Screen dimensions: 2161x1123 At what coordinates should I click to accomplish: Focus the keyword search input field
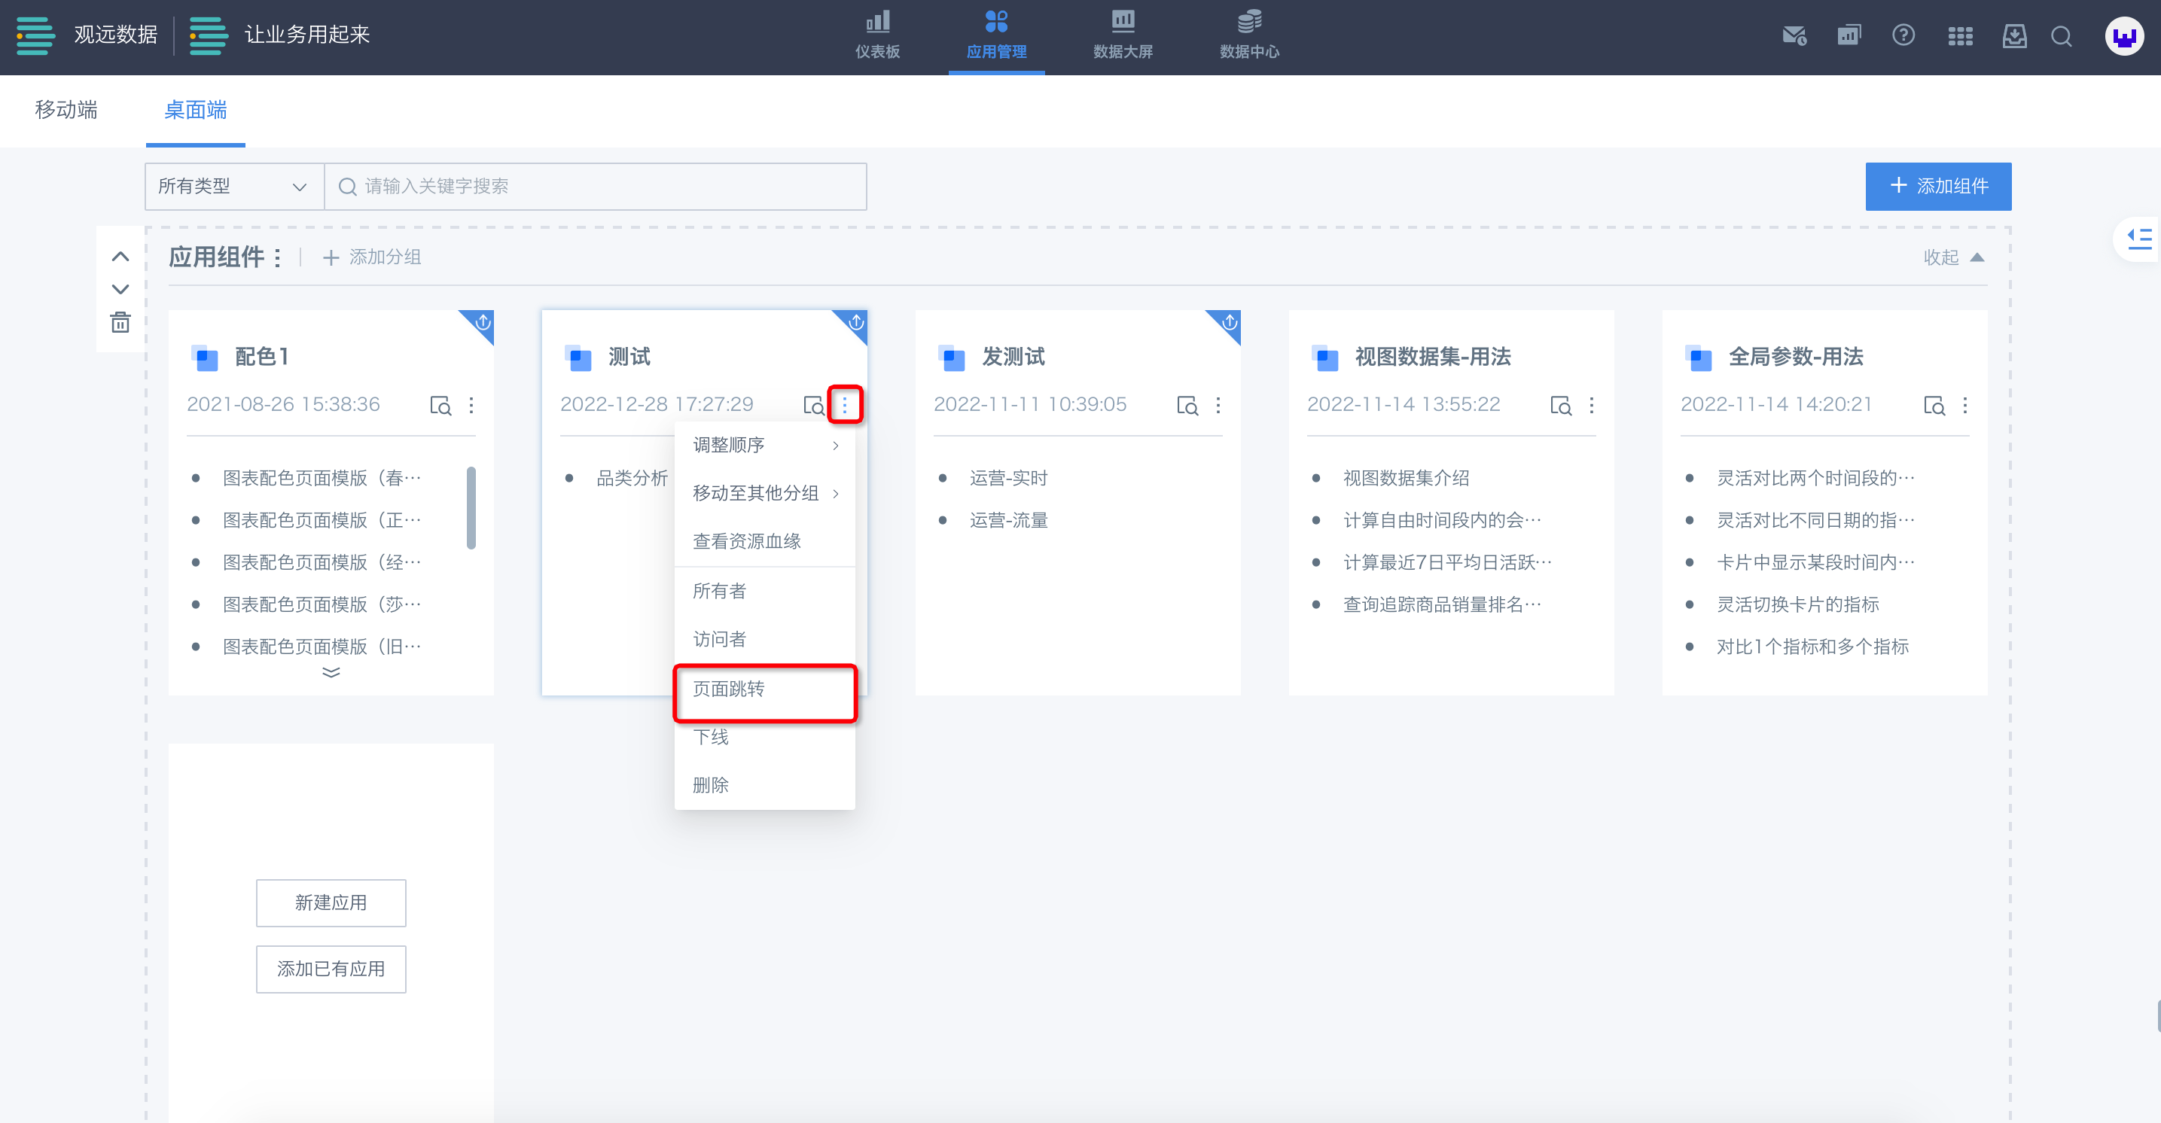[x=596, y=186]
